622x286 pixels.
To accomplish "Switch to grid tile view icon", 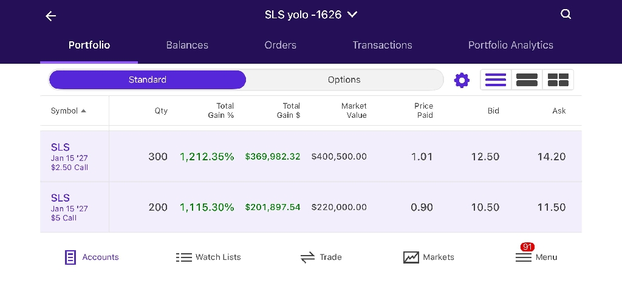I will click(558, 80).
